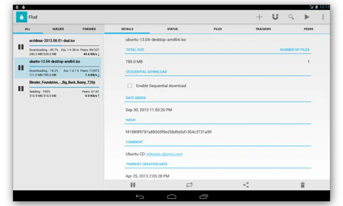Tap the Enable Sequential download label
Viewport: 343px width, 206px height.
point(161,85)
